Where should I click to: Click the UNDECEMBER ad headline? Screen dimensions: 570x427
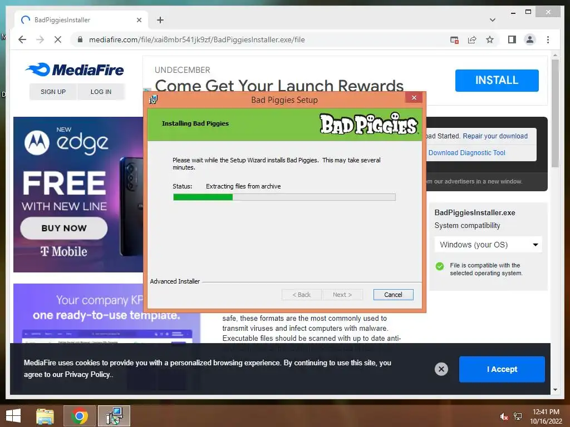coord(279,86)
